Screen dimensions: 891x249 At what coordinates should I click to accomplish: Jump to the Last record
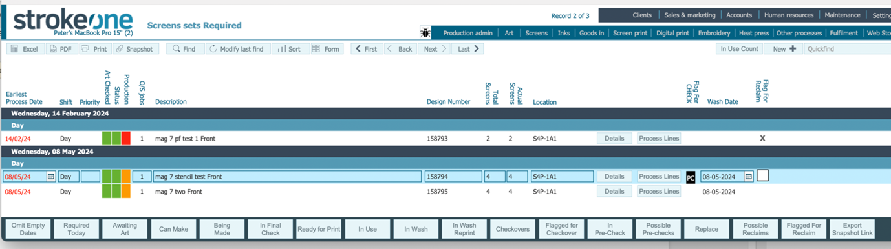[x=468, y=49]
